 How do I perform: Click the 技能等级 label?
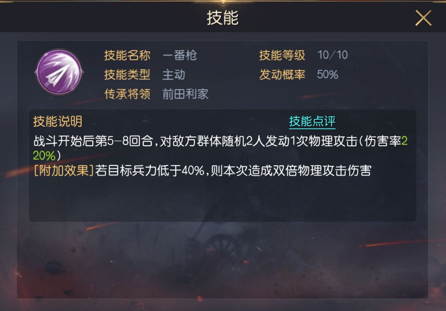coord(282,55)
